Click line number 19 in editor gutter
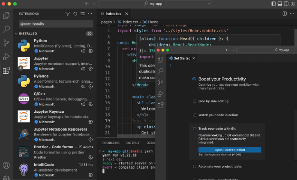The height and width of the screenshot is (180, 297). pyautogui.click(x=107, y=121)
